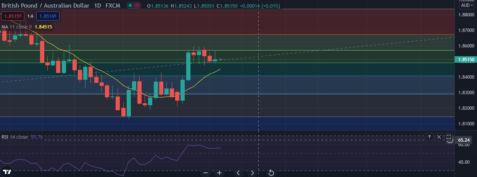This screenshot has width=477, height=177.
Task: Delete the RSI pane with X icon
Action: click(x=439, y=137)
